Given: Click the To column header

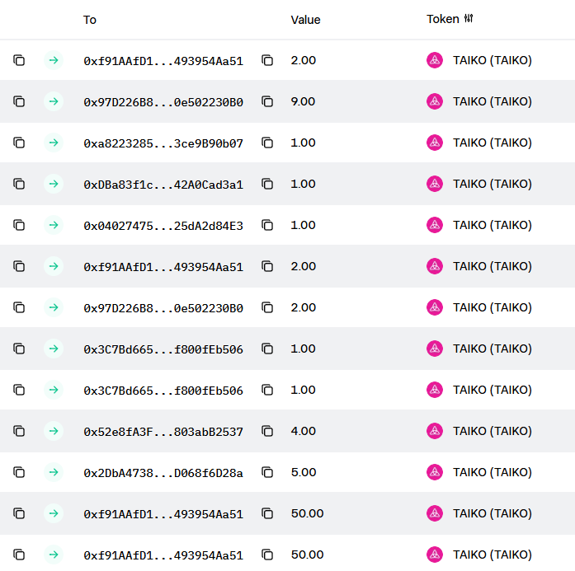Looking at the screenshot, I should [90, 20].
